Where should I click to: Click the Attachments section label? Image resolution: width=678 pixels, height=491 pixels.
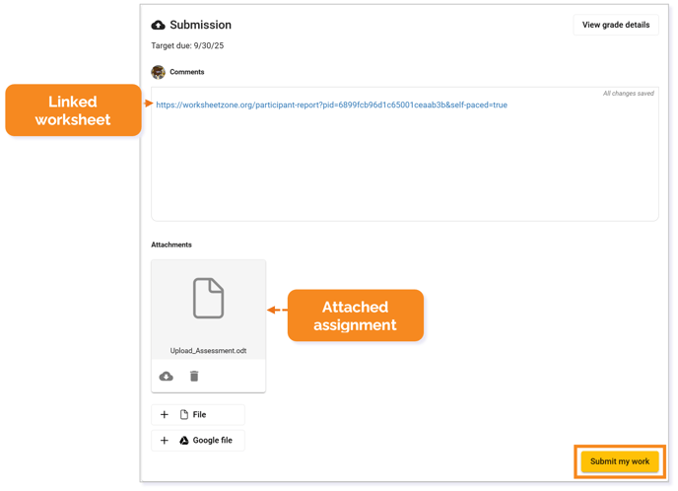point(171,245)
